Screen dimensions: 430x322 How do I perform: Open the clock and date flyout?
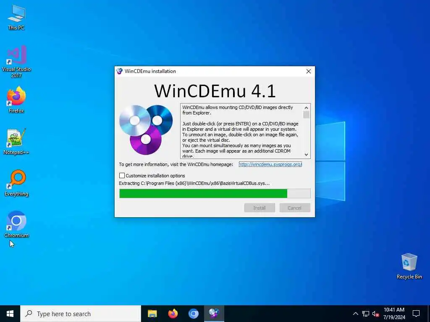394,314
